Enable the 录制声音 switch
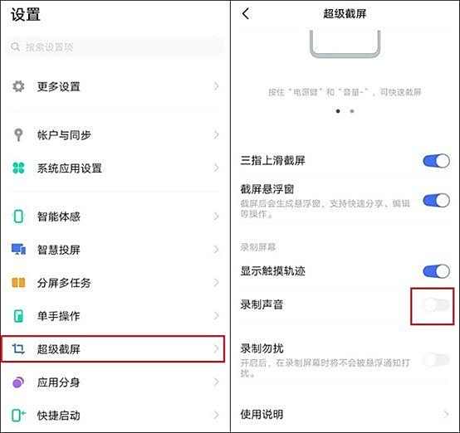This screenshot has height=433, width=460. pyautogui.click(x=436, y=305)
